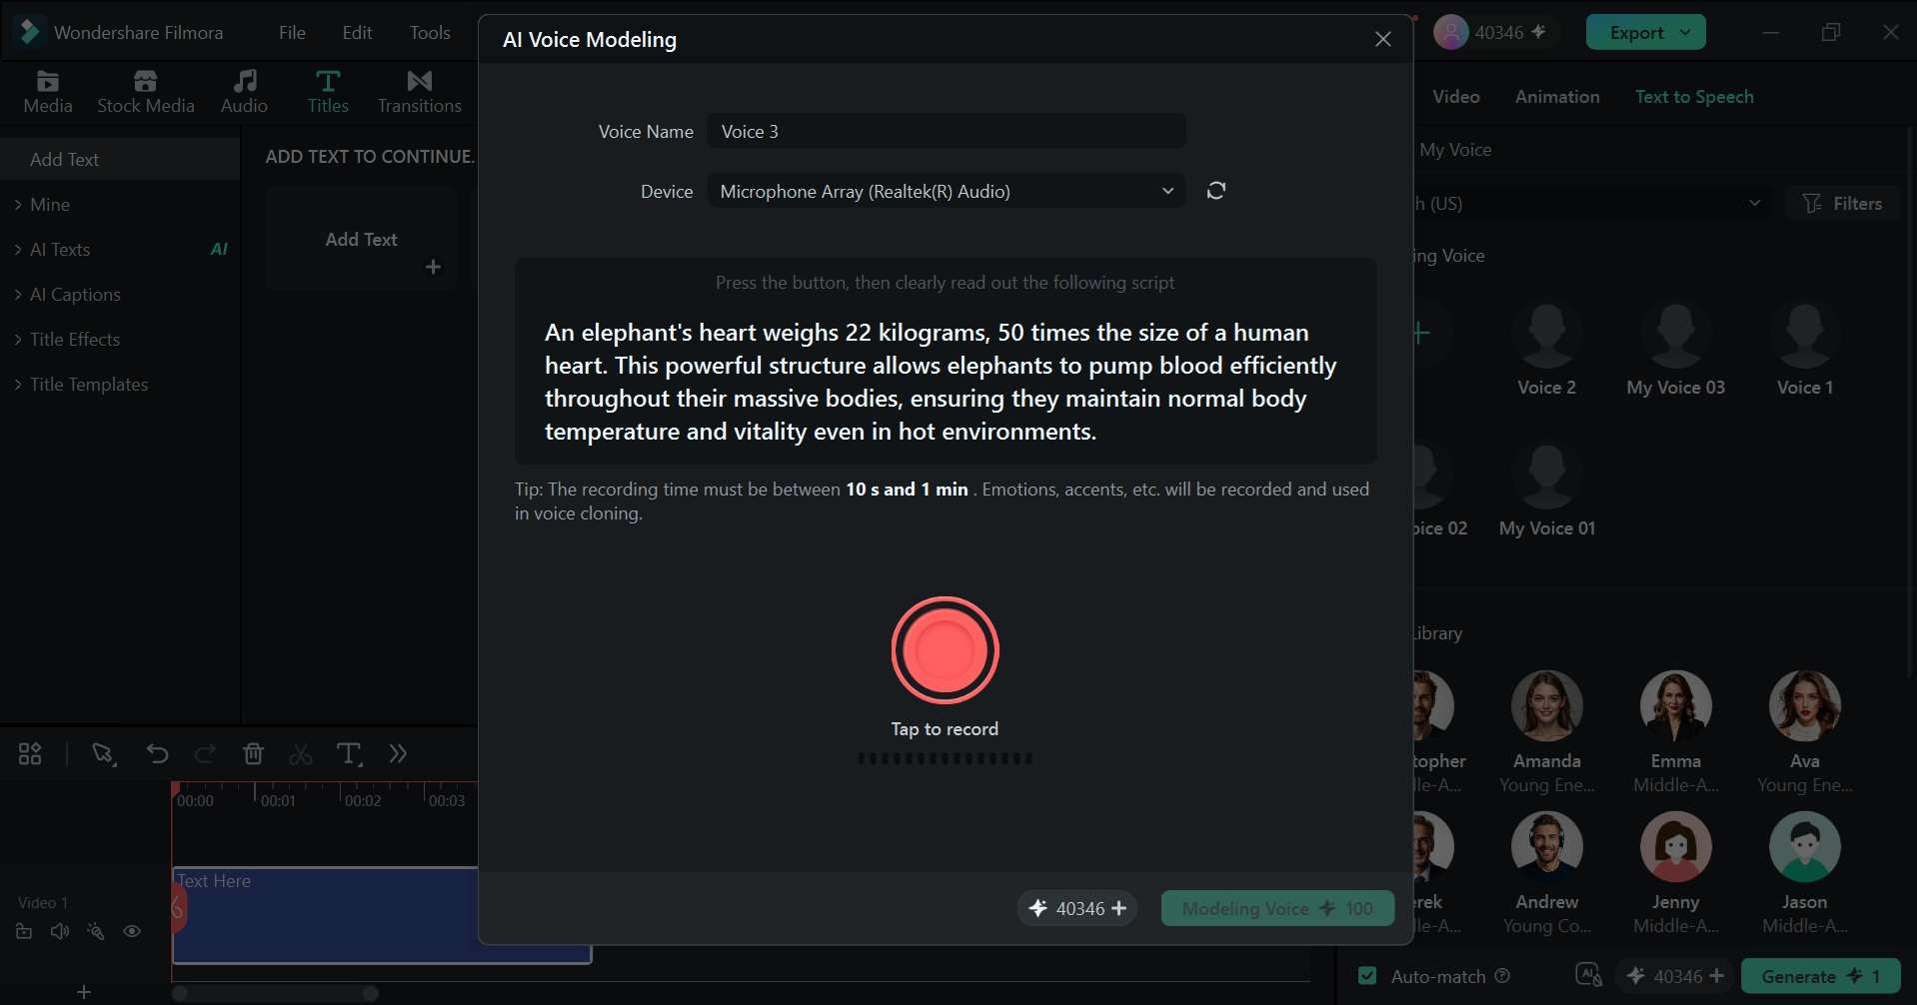Toggle the Auto-match checkbox
The image size is (1917, 1005).
(x=1367, y=976)
